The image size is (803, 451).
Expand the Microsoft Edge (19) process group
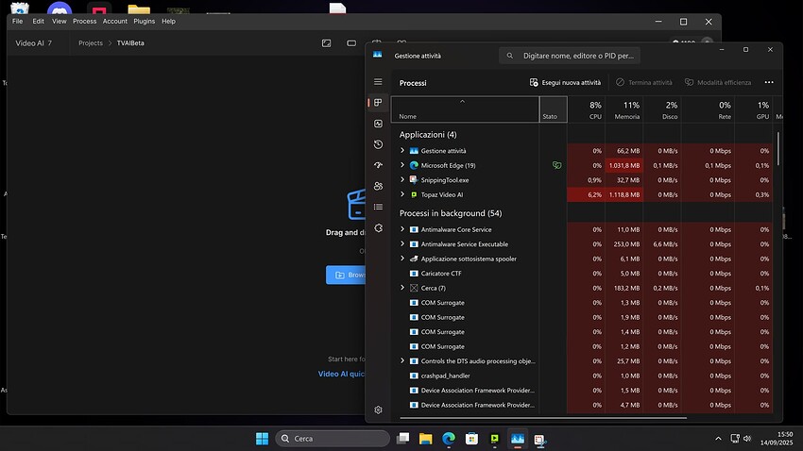(x=402, y=165)
